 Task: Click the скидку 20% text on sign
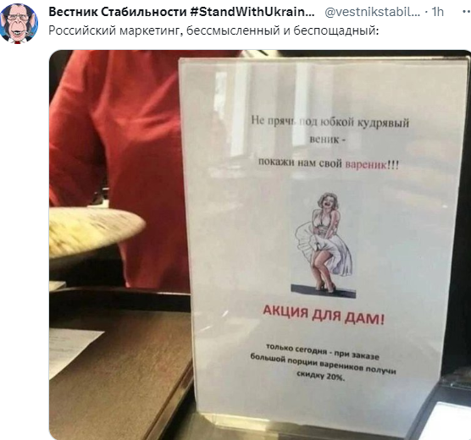point(321,376)
